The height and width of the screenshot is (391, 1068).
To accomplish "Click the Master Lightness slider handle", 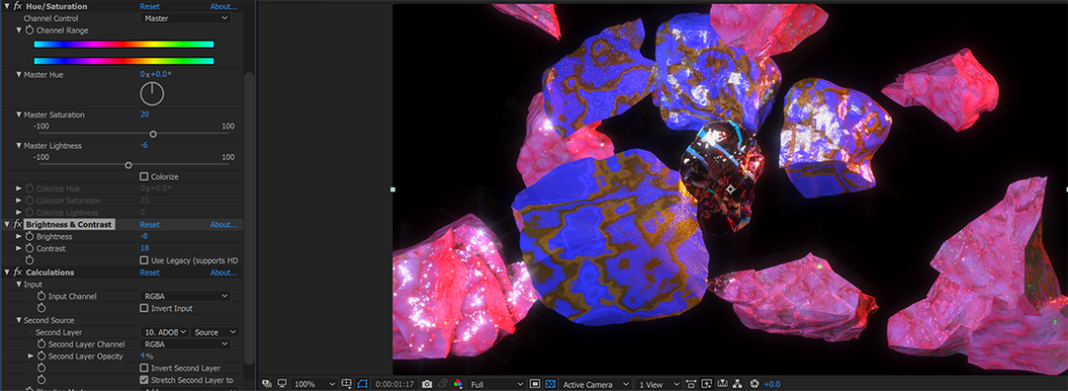I will (x=128, y=165).
